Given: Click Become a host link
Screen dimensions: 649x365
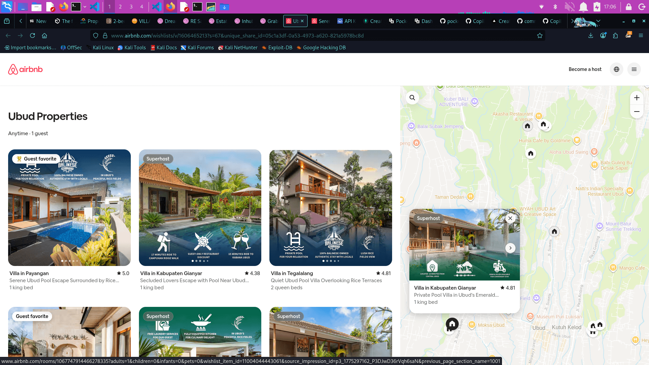Looking at the screenshot, I should (x=585, y=69).
